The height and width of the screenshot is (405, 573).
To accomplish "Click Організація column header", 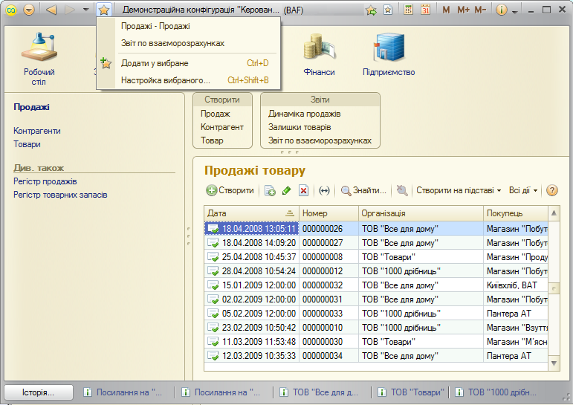I will [421, 213].
